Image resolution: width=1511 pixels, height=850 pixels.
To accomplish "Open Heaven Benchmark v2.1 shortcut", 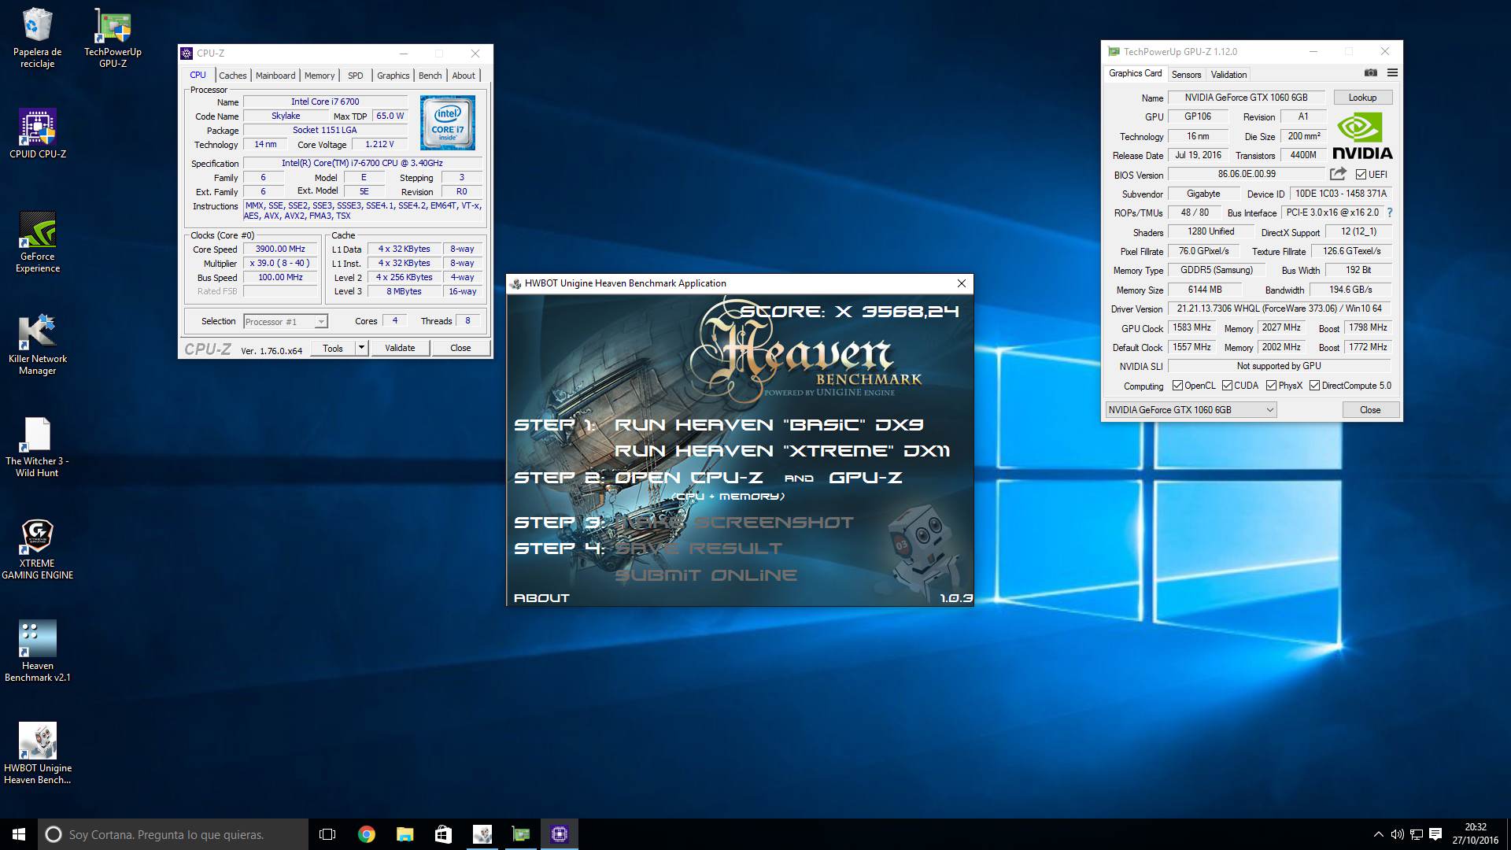I will [x=37, y=651].
